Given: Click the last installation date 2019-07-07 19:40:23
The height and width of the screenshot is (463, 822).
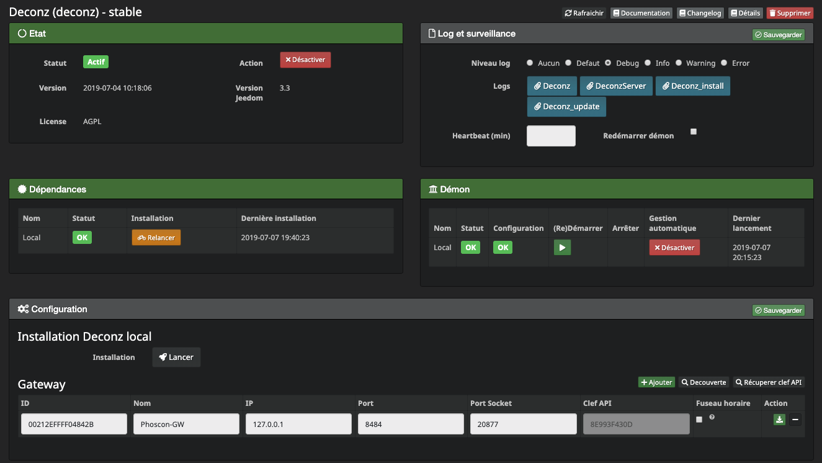Looking at the screenshot, I should pyautogui.click(x=275, y=238).
